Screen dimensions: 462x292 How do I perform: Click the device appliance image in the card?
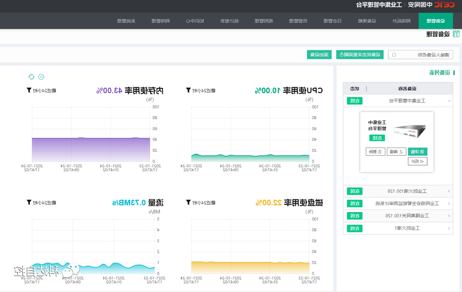click(x=411, y=131)
